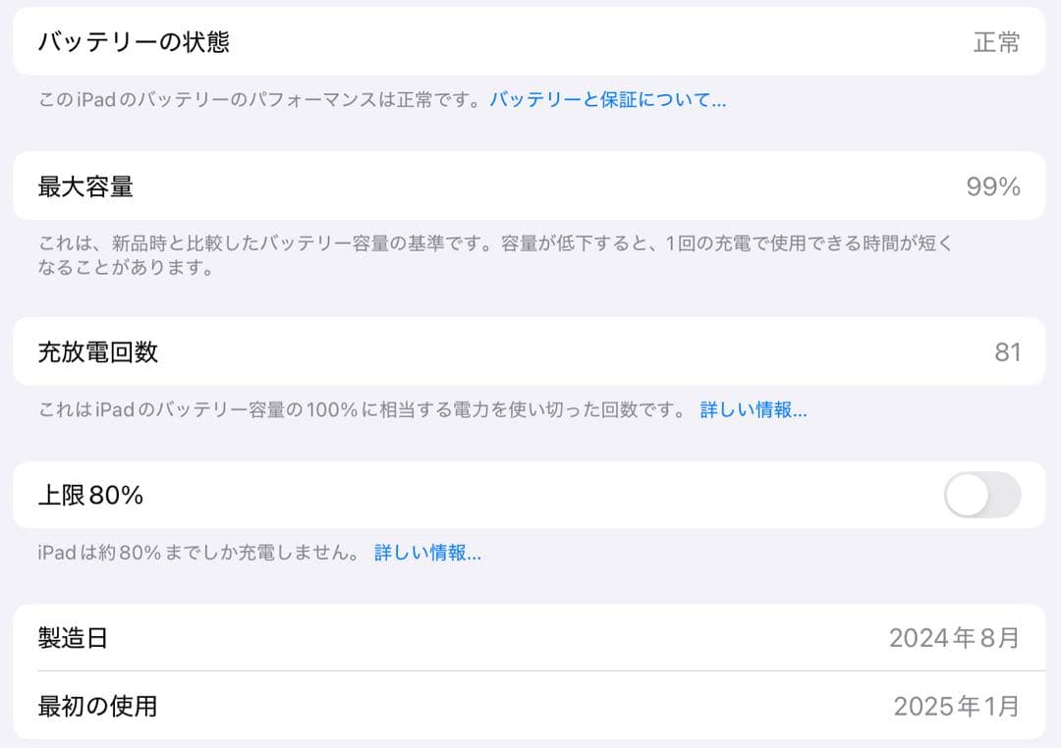Tap the 2025年1月 first use value
This screenshot has height=748, width=1061.
click(955, 706)
